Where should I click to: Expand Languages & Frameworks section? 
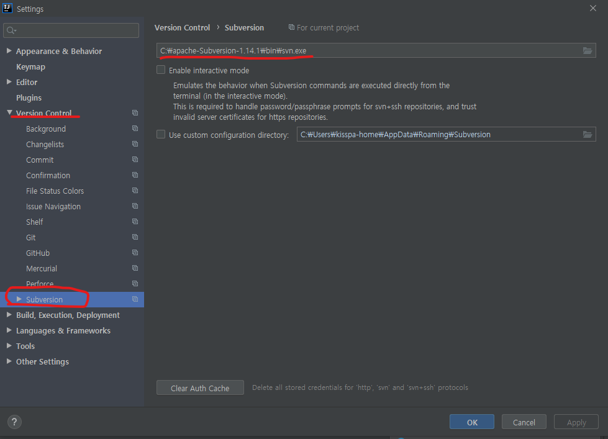[9, 330]
